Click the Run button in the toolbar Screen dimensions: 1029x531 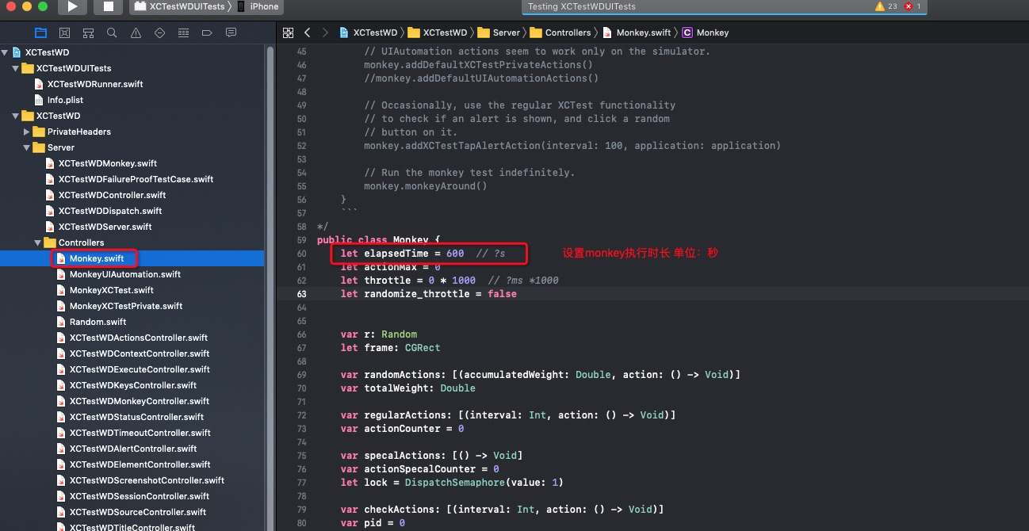(x=72, y=6)
